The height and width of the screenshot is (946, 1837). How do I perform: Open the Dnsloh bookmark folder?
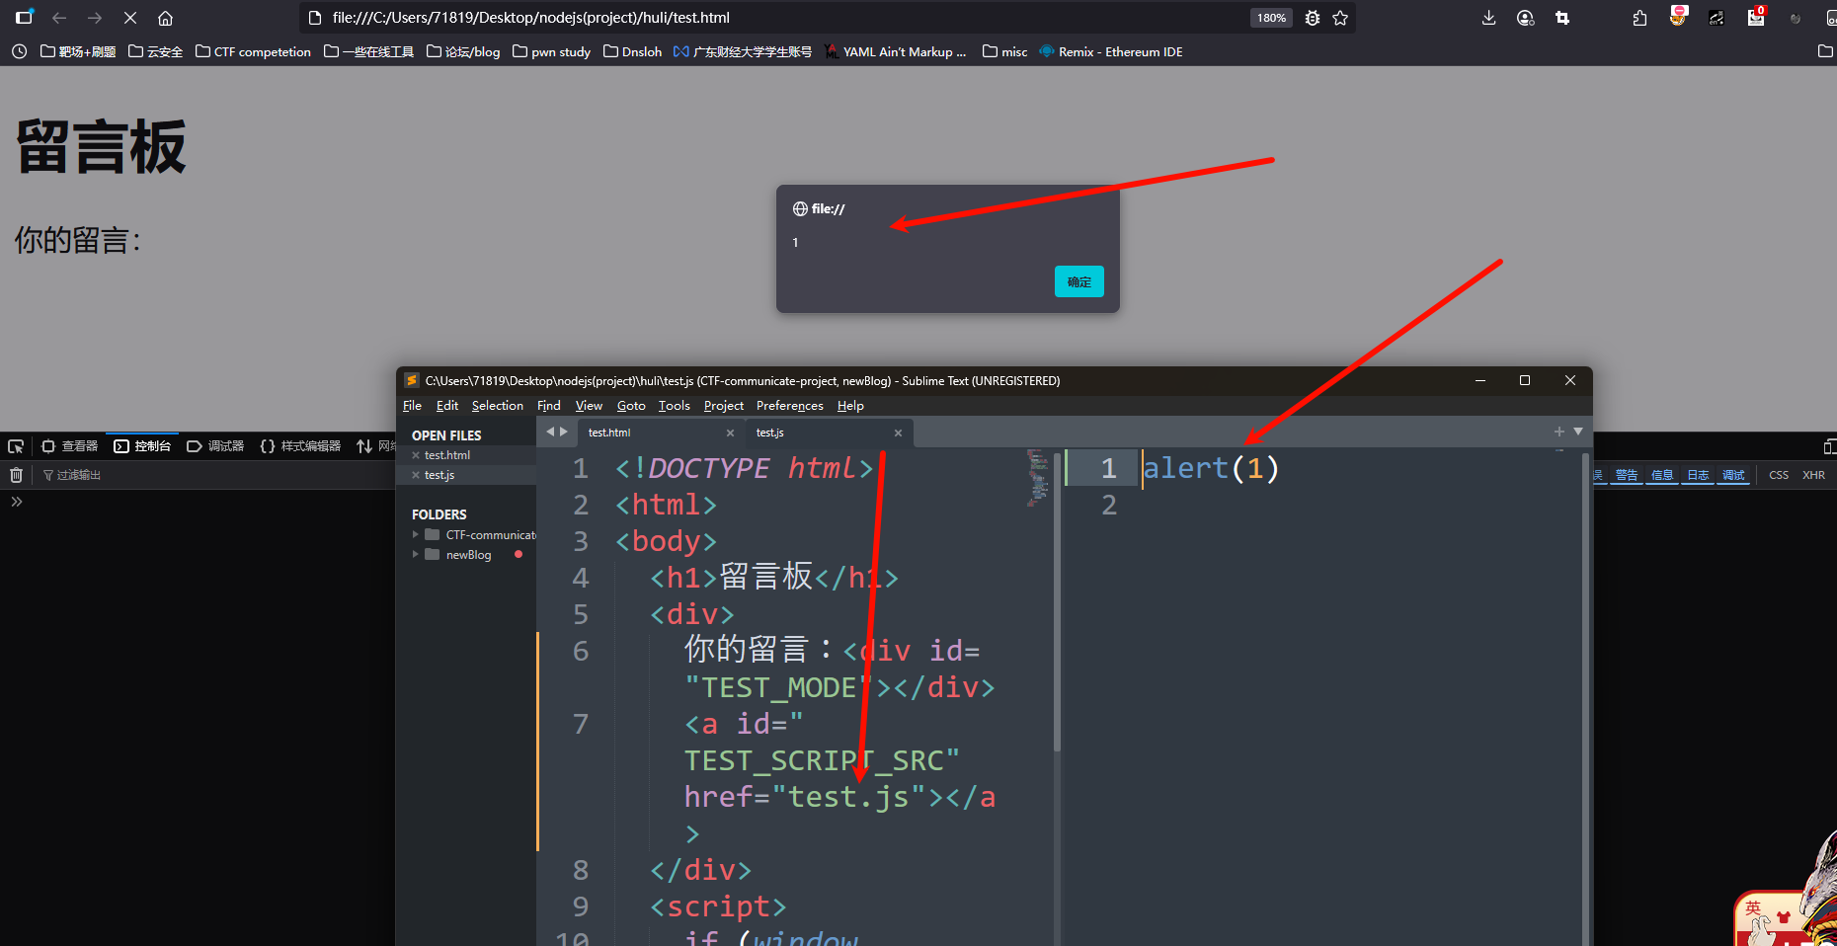coord(632,51)
